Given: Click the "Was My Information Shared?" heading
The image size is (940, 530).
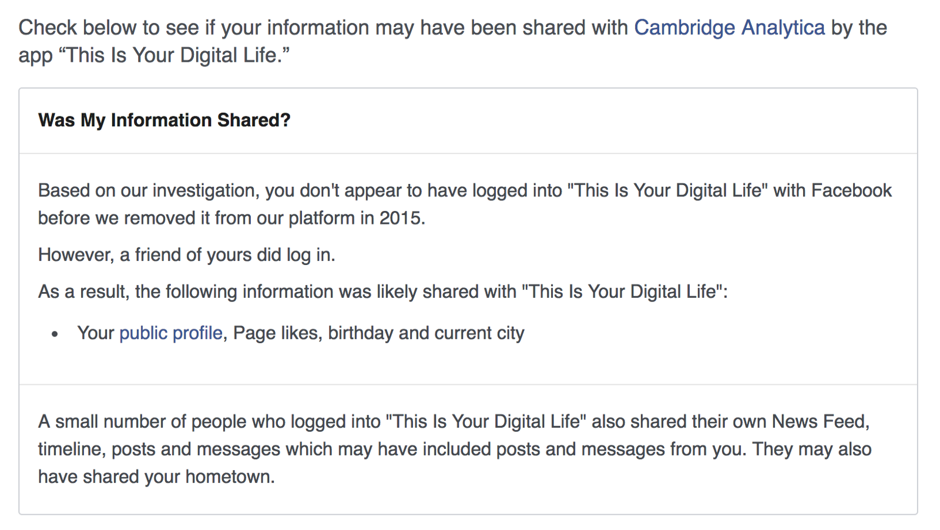Looking at the screenshot, I should 164,120.
